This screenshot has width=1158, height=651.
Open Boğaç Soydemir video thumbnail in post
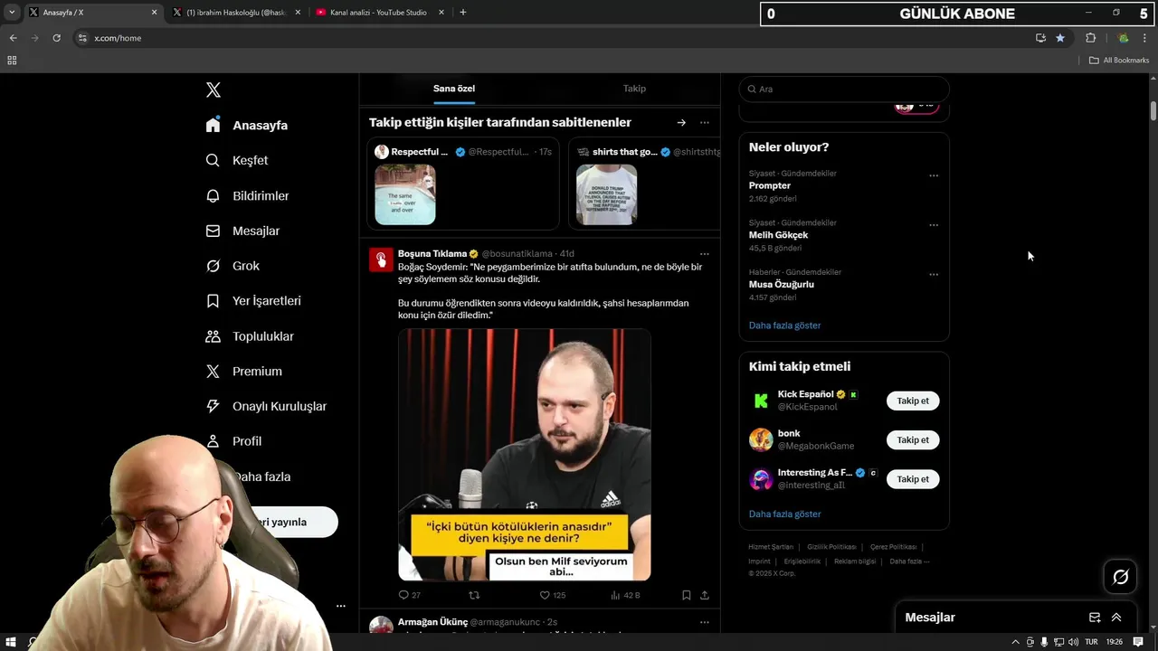click(525, 455)
